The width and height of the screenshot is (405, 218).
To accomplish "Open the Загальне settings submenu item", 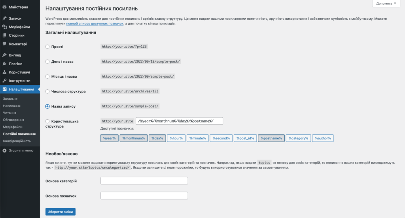I will [x=10, y=99].
